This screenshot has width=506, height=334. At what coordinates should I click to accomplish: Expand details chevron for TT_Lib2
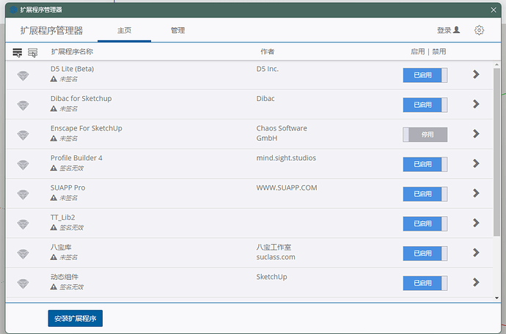click(x=476, y=223)
